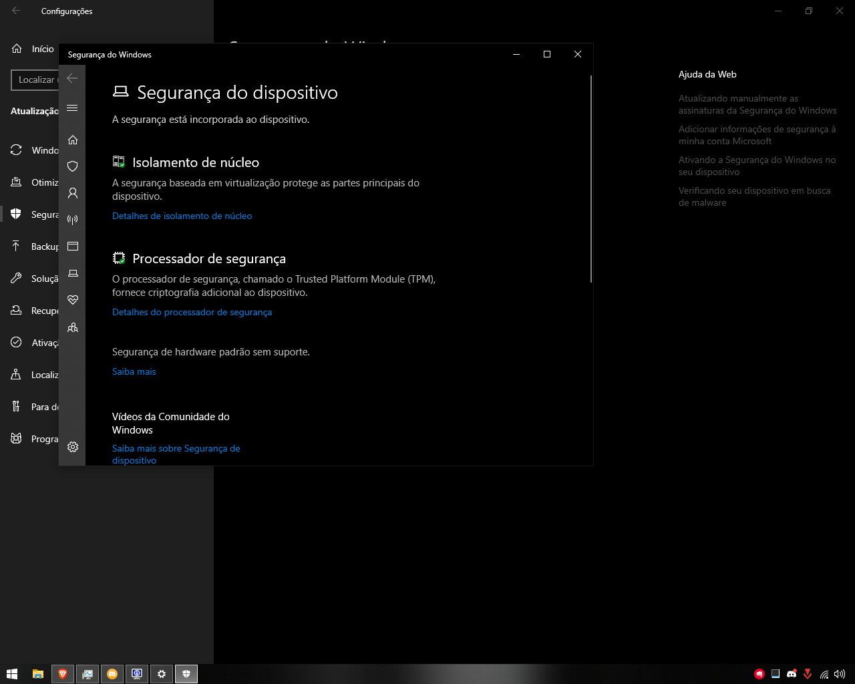Select the device security laptop sidebar icon
Image resolution: width=855 pixels, height=684 pixels.
click(x=73, y=273)
